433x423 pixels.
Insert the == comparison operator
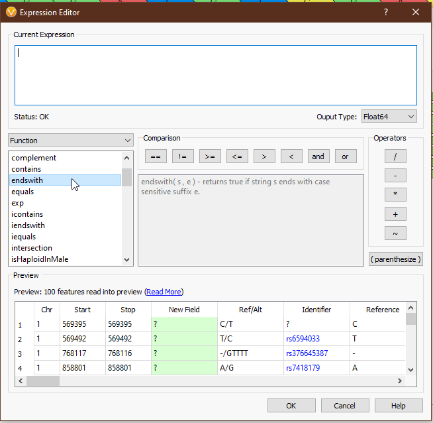156,156
